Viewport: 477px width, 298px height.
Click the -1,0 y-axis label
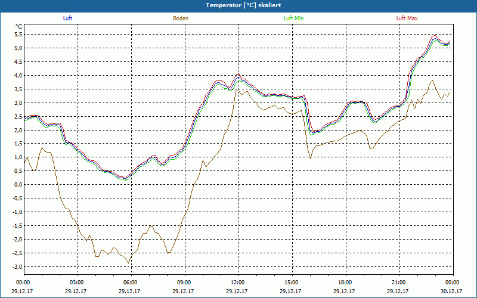(17, 212)
